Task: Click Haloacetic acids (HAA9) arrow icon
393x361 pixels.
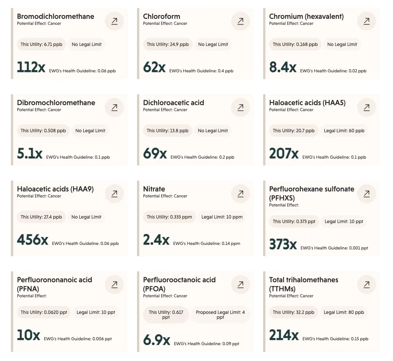Action: click(114, 194)
